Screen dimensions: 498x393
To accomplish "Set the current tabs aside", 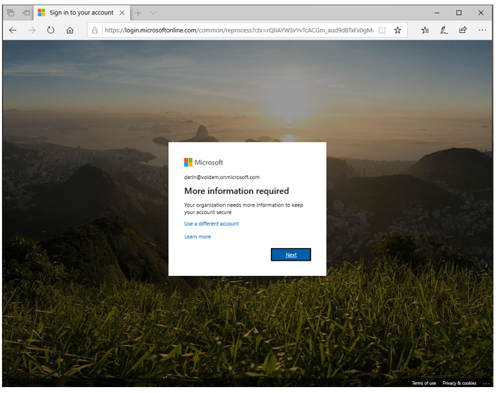I will pos(26,13).
